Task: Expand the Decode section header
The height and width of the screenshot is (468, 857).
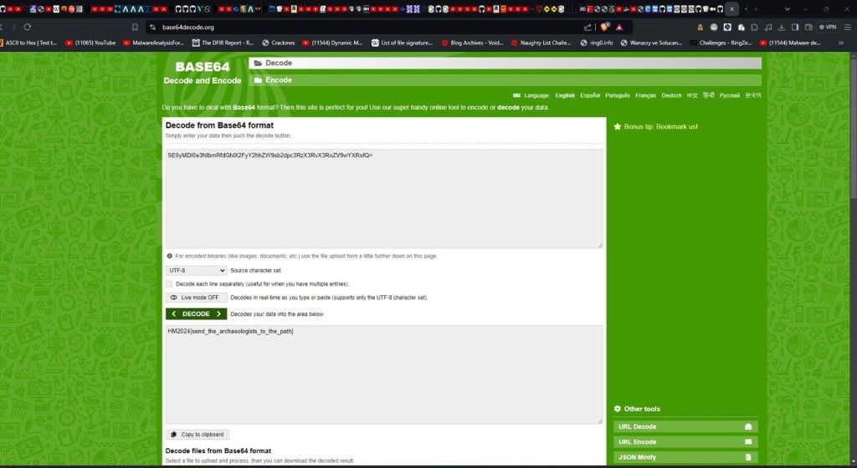Action: (x=505, y=63)
